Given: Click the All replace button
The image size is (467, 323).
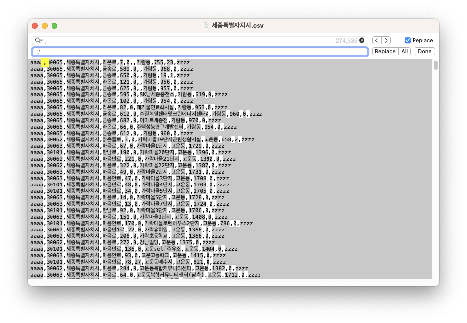Looking at the screenshot, I should click(x=405, y=51).
